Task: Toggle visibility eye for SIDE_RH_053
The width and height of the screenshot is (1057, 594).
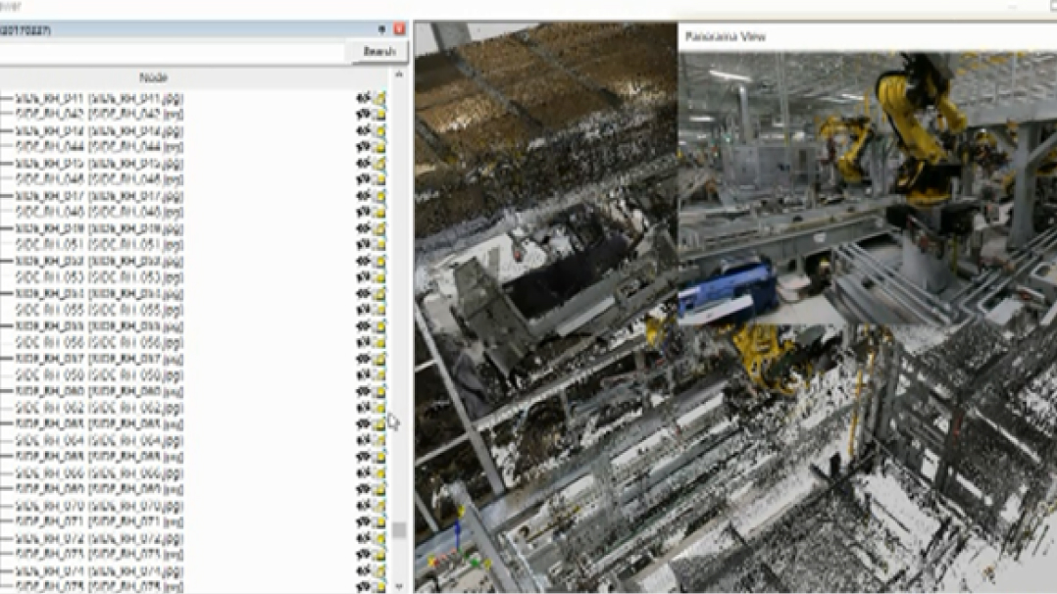Action: click(362, 276)
